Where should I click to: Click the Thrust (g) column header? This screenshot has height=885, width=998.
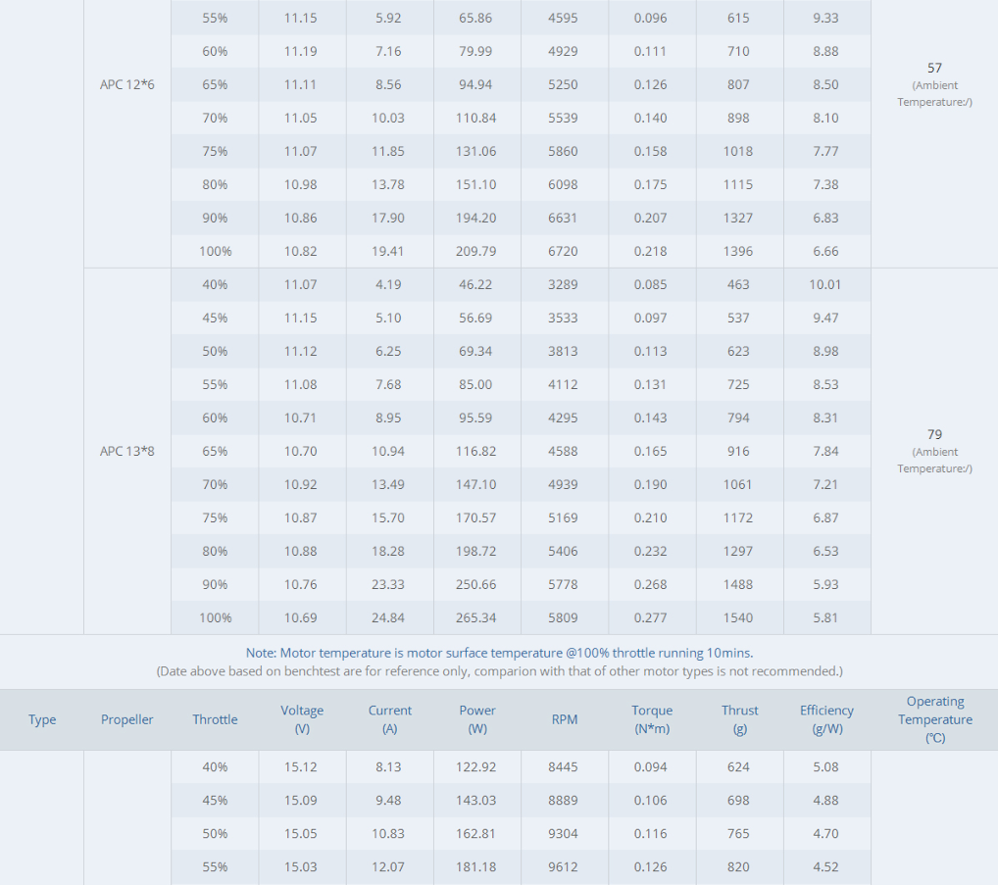[739, 719]
